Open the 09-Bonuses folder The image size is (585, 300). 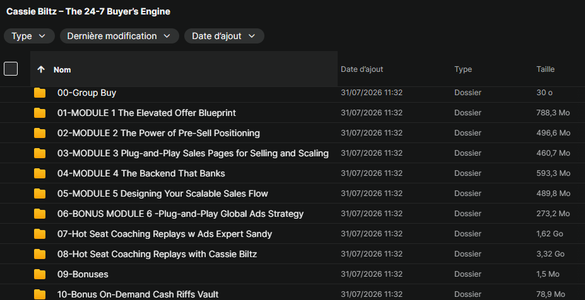83,274
